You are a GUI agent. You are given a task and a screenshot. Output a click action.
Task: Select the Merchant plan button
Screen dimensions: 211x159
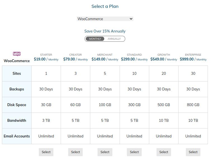[105, 152]
